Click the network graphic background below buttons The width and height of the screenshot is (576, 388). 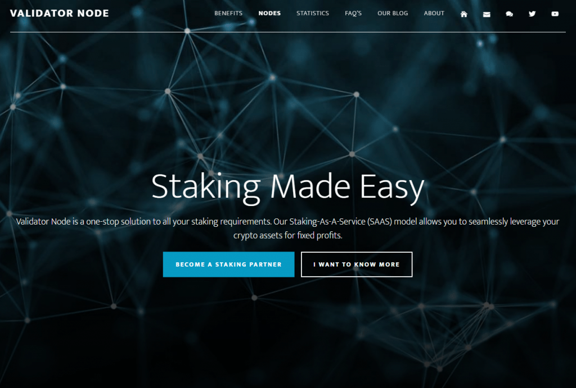pyautogui.click(x=287, y=330)
